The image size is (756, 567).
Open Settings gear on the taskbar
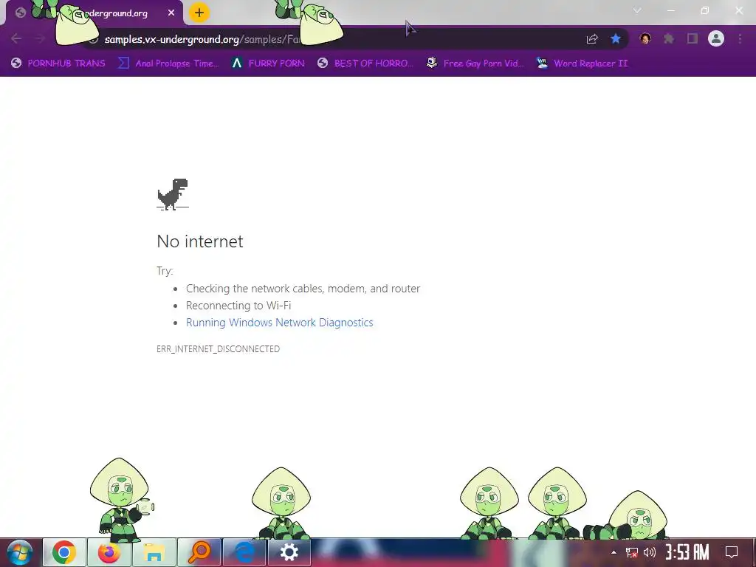pos(289,552)
